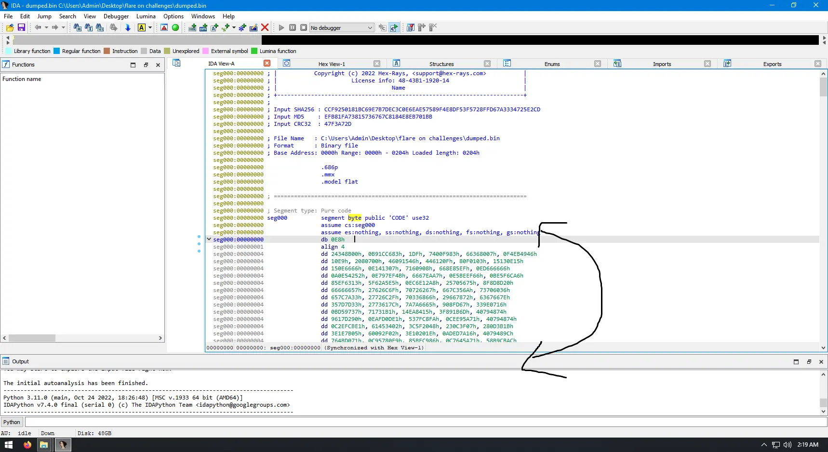Click the yellow 'A' text icon
828x452 pixels.
pos(141,27)
